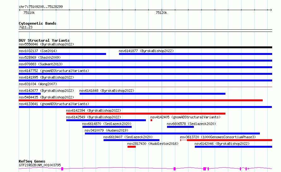Open nsv4133641 (gnomADStructuralVariants) label
Viewport: 281px width, 172px height.
tap(54, 104)
